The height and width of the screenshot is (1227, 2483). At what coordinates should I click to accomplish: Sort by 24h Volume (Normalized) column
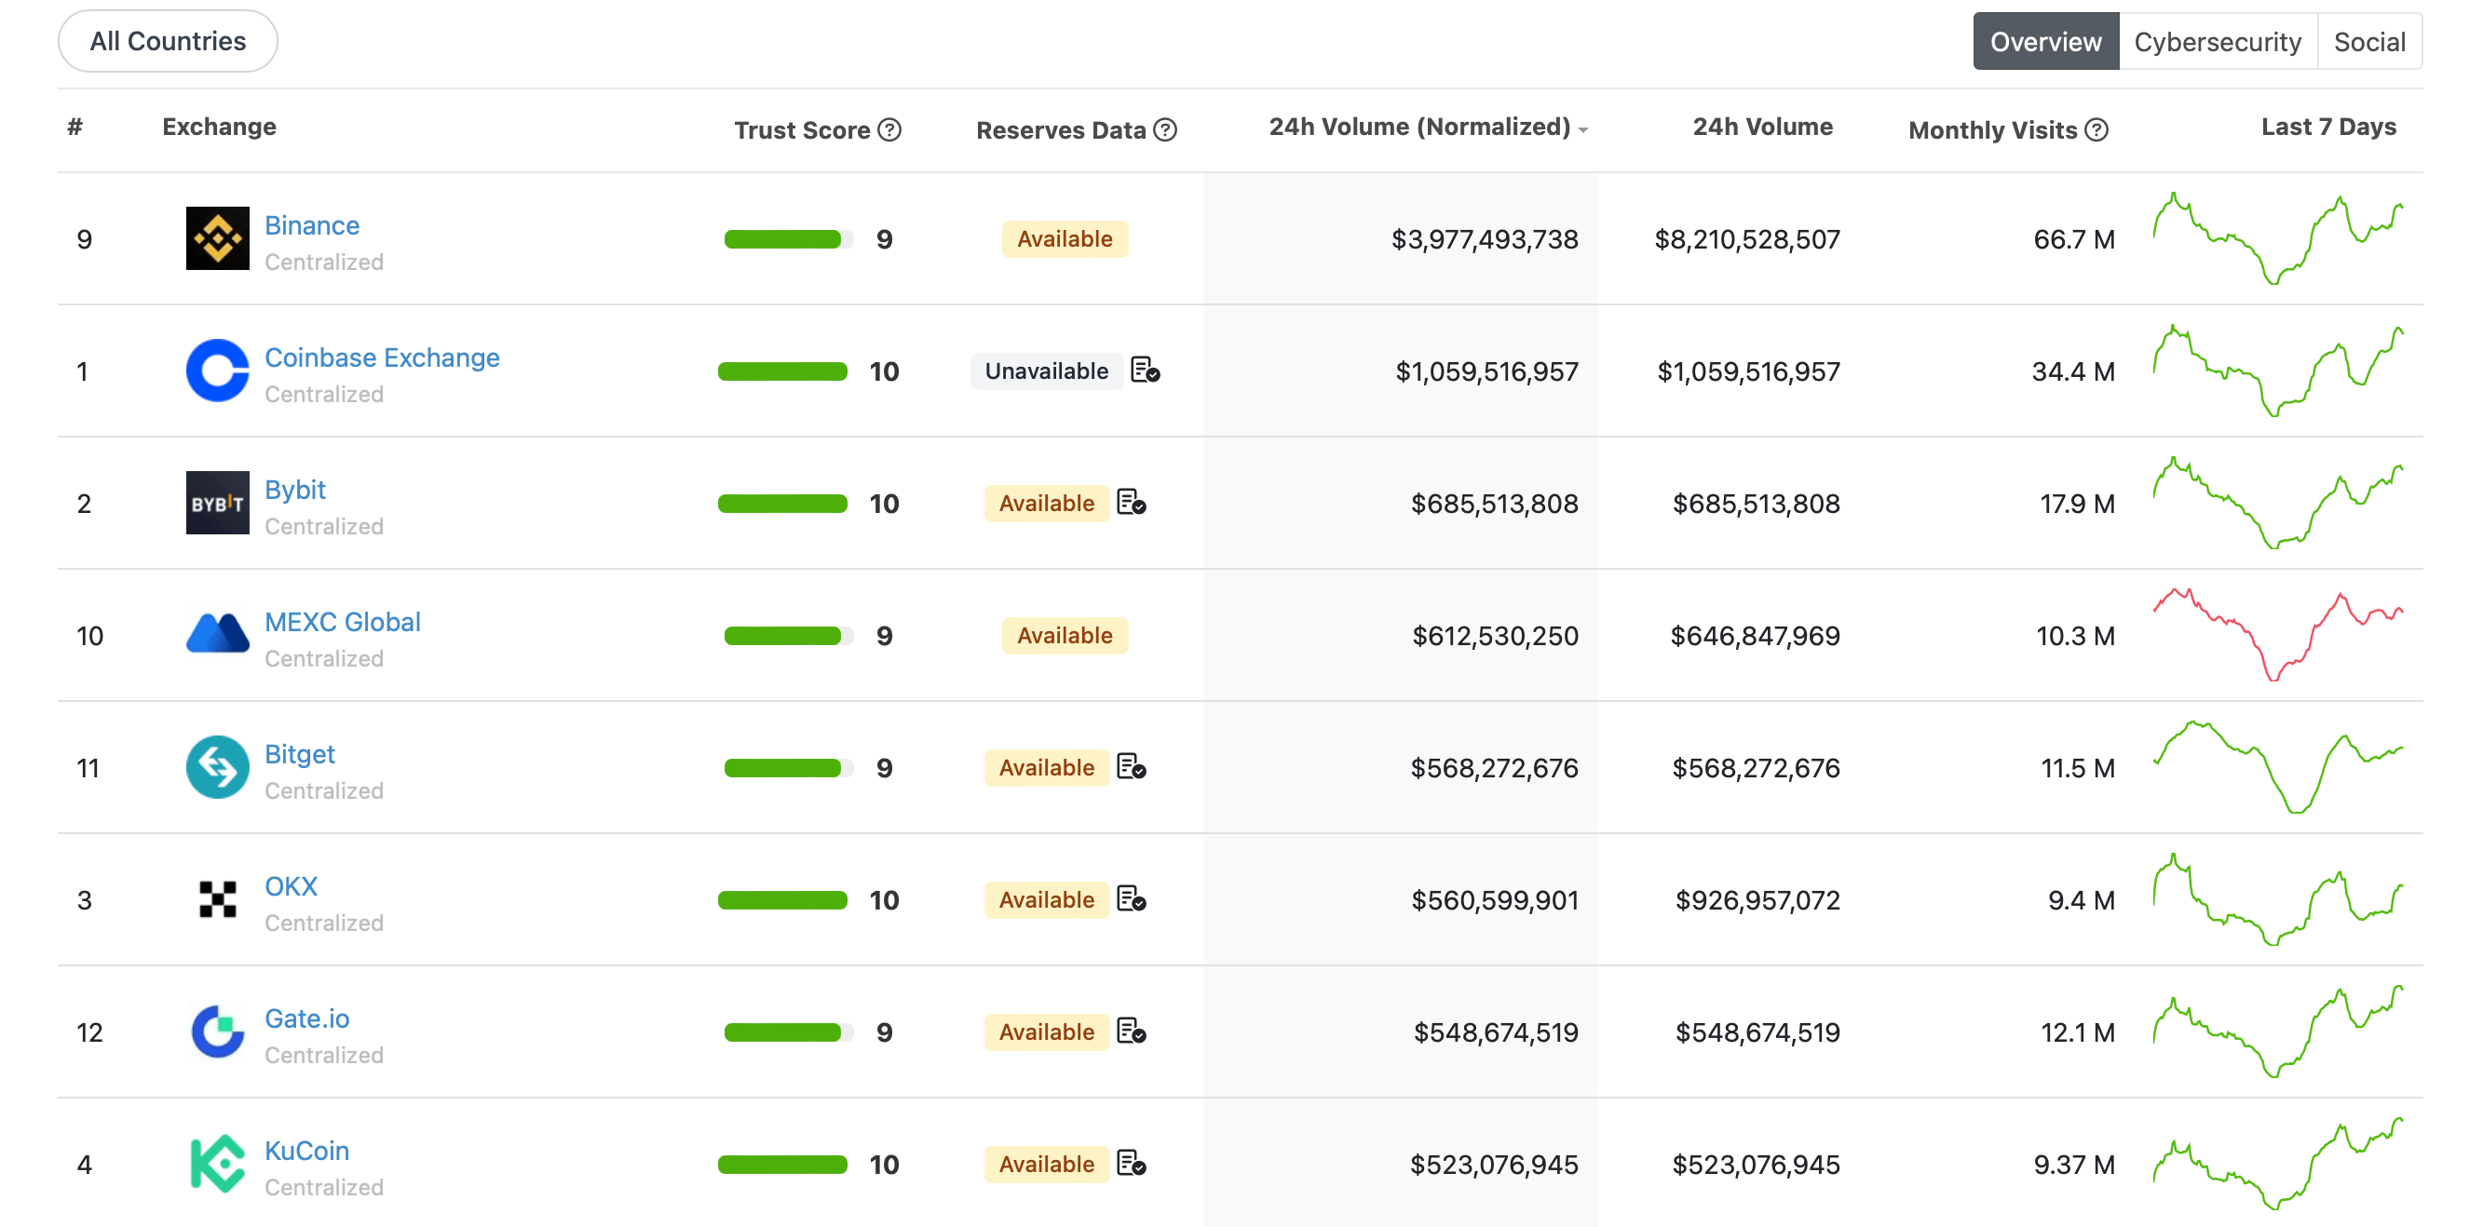pos(1428,128)
